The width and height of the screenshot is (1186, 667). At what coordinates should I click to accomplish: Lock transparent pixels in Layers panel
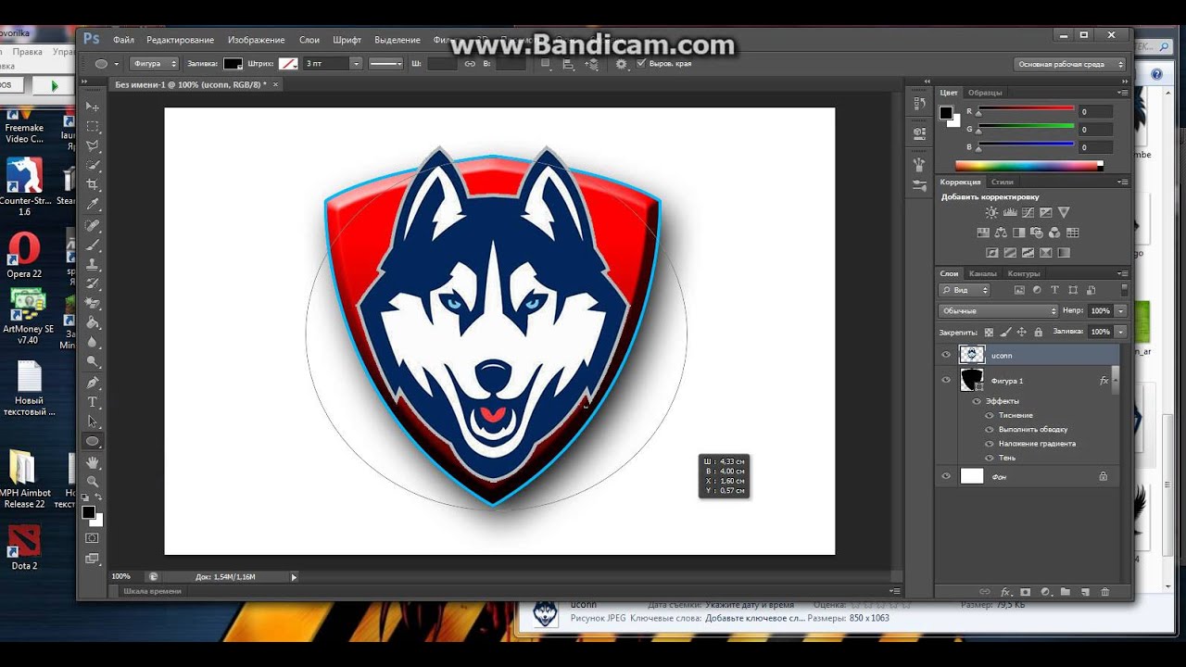(x=989, y=332)
